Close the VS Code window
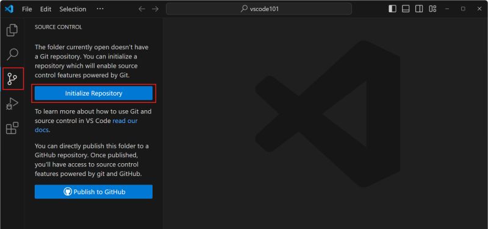Screen dimensions: 488x229 (479, 9)
